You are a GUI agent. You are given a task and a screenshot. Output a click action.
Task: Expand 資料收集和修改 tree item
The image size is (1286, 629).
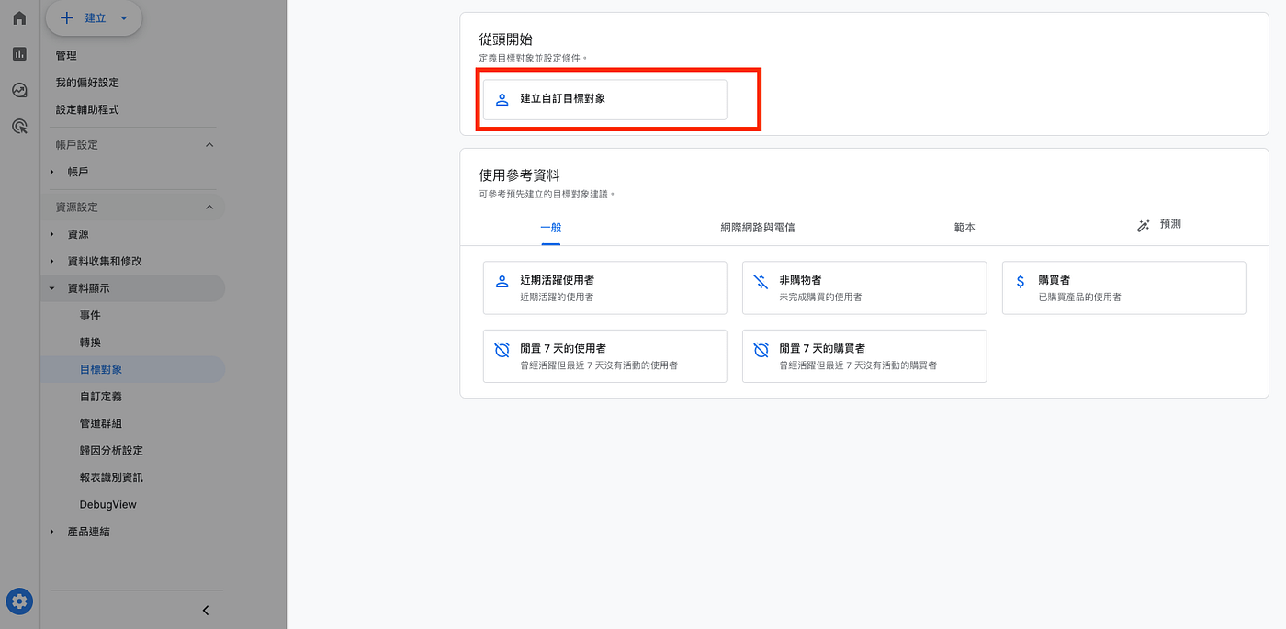tap(52, 262)
